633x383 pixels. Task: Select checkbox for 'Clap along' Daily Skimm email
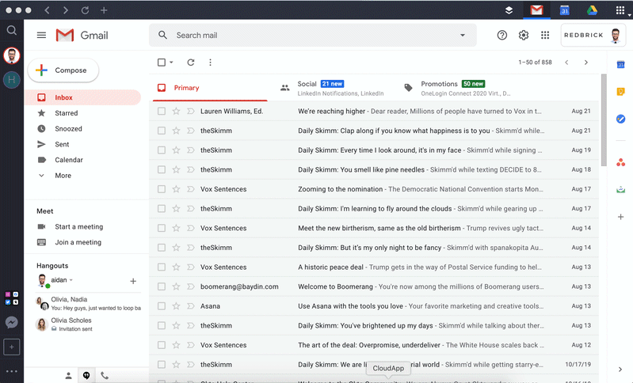point(162,131)
